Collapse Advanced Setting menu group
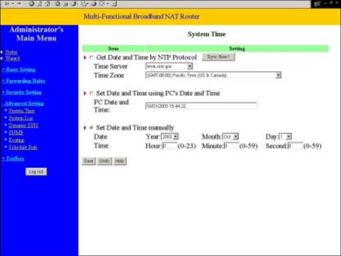This screenshot has height=256, width=341. click(23, 104)
